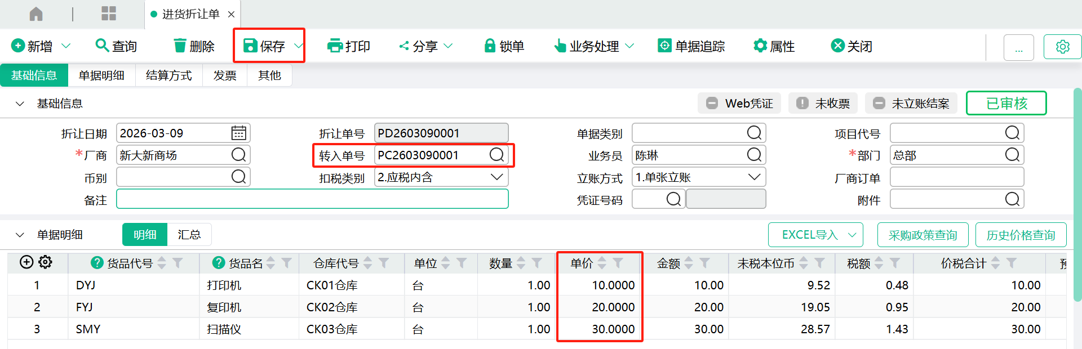Click the Lock document icon
Screen dimensions: 1082x349
(x=490, y=46)
